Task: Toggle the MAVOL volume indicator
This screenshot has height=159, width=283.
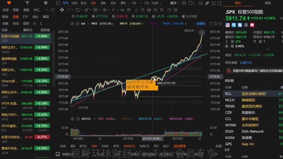Action: pos(129,146)
